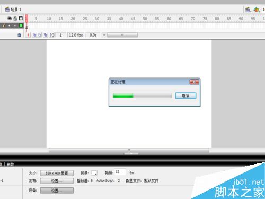Click frame number 25 on timeline ruler
The image size is (265, 199).
click(x=85, y=19)
